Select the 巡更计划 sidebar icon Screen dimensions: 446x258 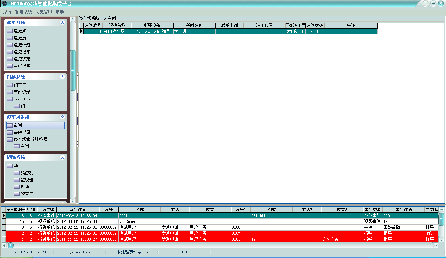9,45
